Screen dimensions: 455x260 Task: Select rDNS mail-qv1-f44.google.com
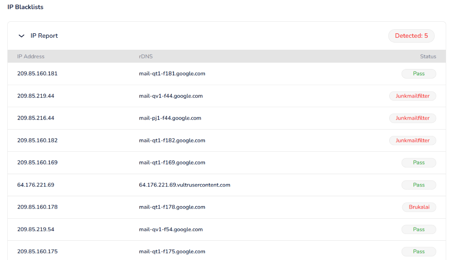[x=171, y=96]
